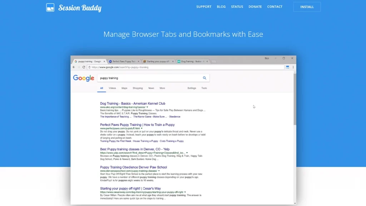The image size is (366, 206).
Task: Click the Google search magnifier icon
Action: click(x=204, y=78)
